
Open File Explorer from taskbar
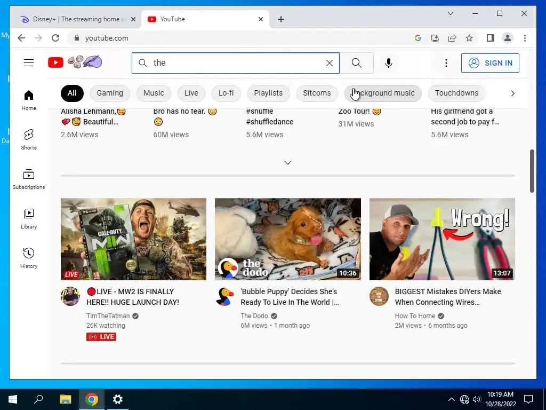tap(65, 399)
